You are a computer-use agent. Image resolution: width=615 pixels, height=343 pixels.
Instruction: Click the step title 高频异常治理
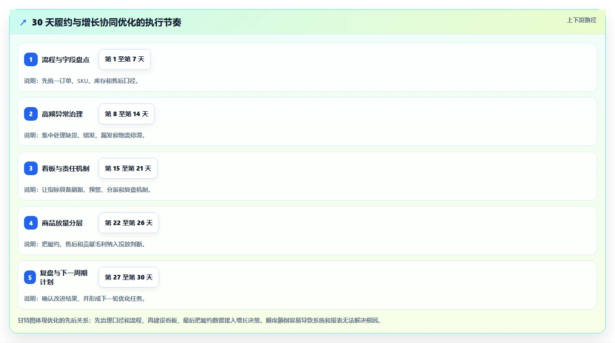62,114
